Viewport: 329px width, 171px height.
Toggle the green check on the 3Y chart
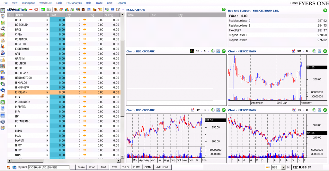325,110
